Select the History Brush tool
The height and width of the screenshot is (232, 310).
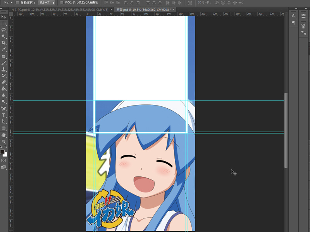(x=3, y=76)
